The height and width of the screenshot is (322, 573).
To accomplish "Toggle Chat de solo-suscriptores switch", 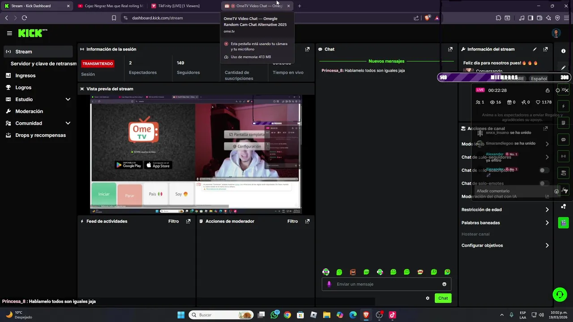I will coord(544,170).
